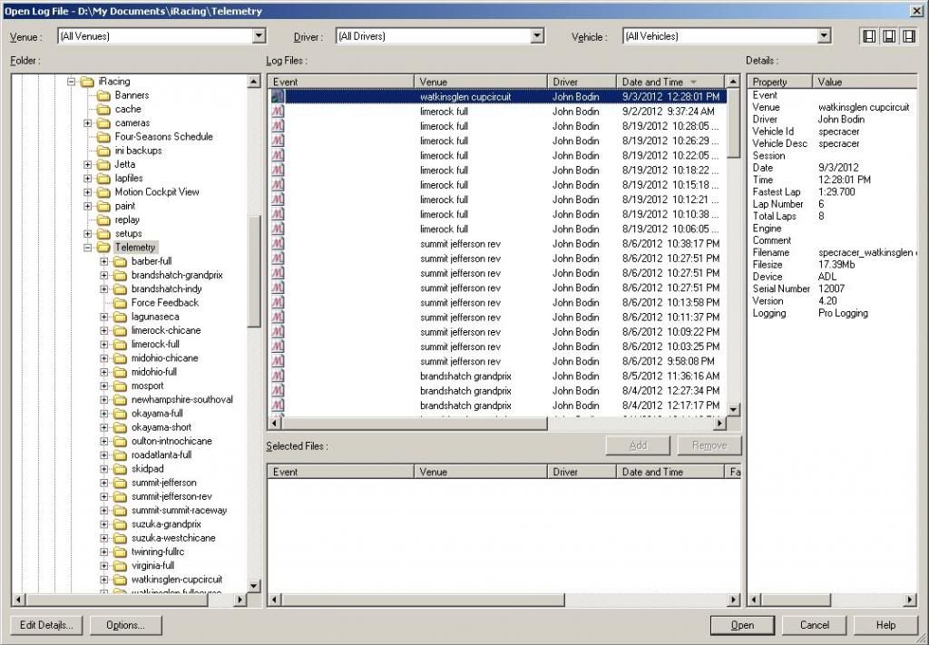The height and width of the screenshot is (645, 929).
Task: Sort log files by Event column
Action: coord(341,82)
